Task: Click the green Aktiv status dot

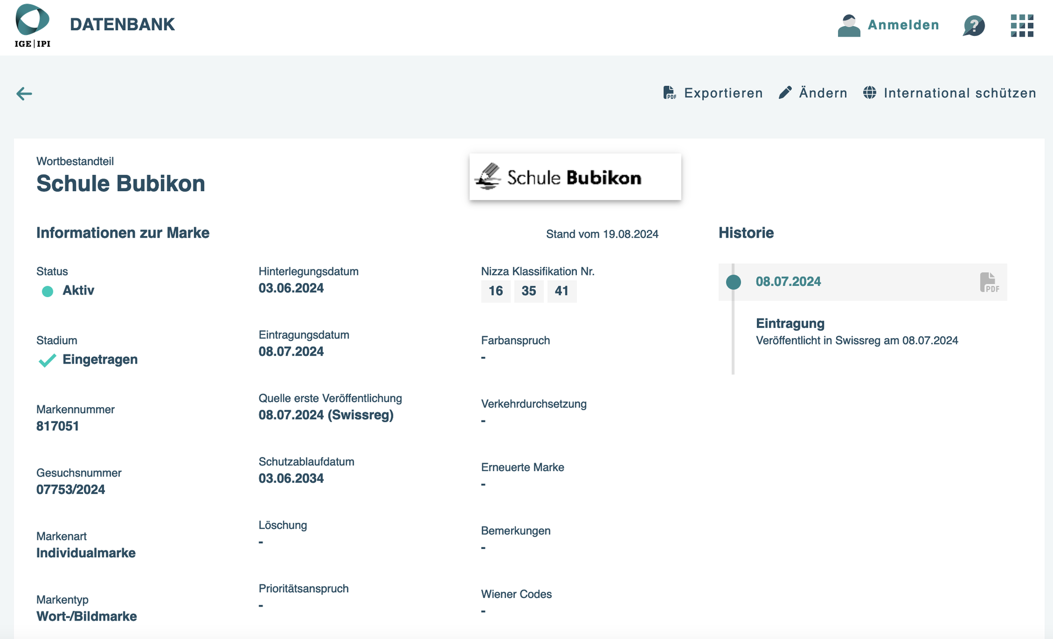Action: click(47, 291)
